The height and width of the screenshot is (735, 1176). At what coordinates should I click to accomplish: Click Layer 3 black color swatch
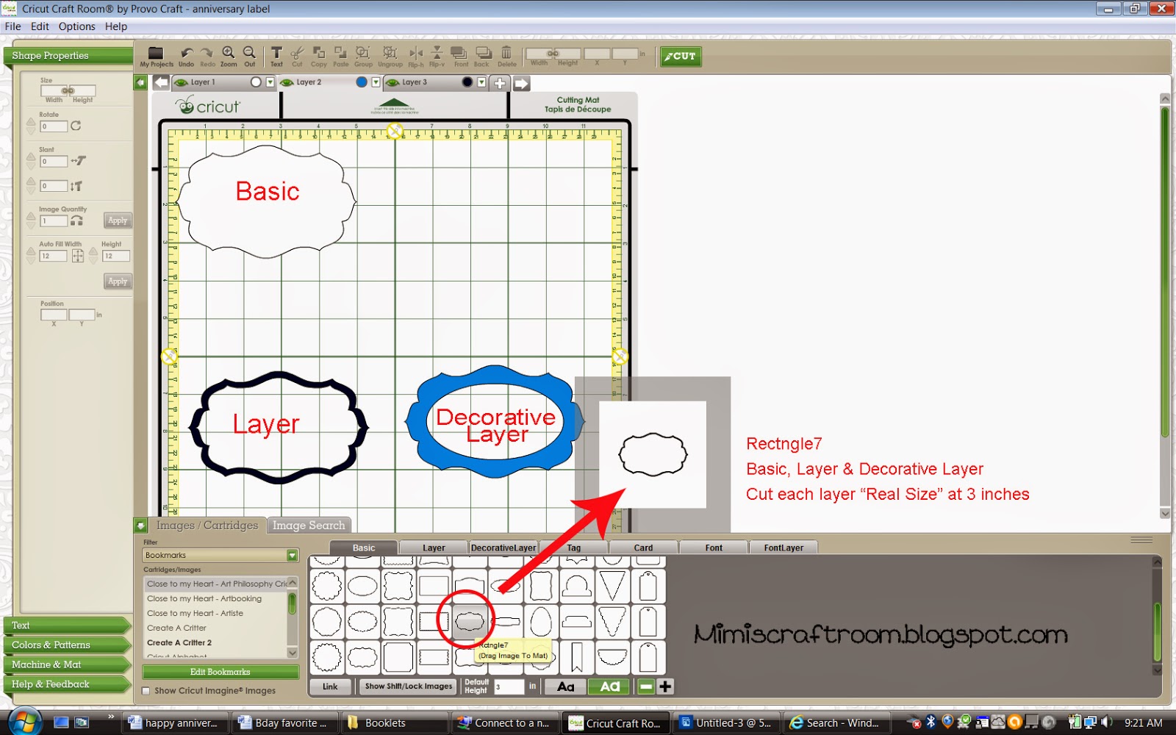(x=467, y=82)
